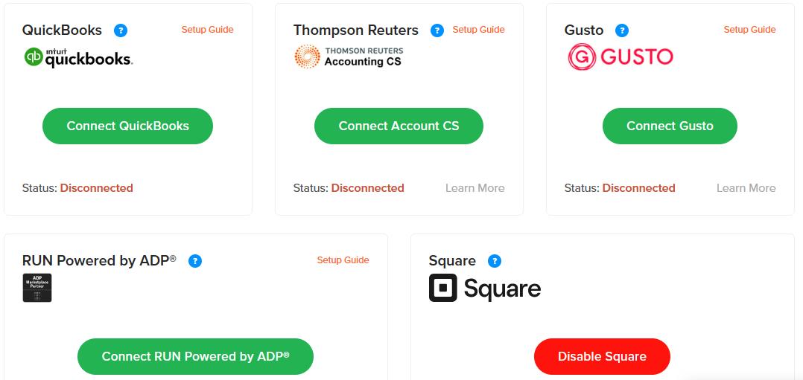This screenshot has width=803, height=380.
Task: Select the Connect Gusto button
Action: [x=670, y=126]
